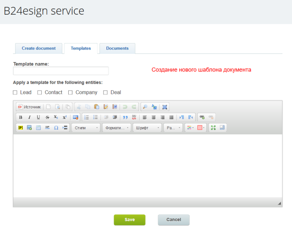Apply subscript formatting
The image size is (292, 243).
pyautogui.click(x=56, y=117)
